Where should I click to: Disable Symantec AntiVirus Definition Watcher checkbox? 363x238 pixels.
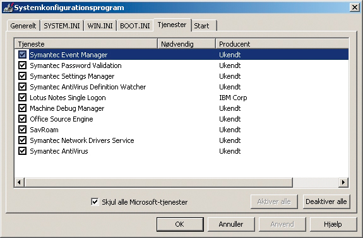click(x=23, y=87)
